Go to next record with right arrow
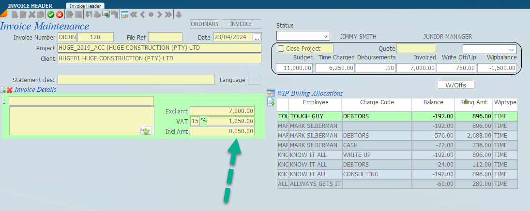 point(159,14)
